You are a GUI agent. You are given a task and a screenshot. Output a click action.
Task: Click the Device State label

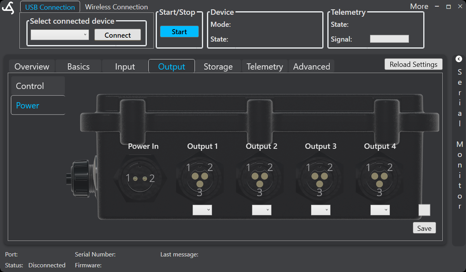(x=219, y=39)
